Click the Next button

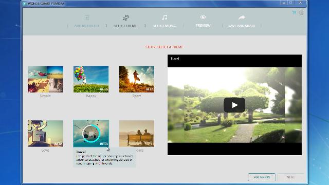pyautogui.click(x=290, y=177)
